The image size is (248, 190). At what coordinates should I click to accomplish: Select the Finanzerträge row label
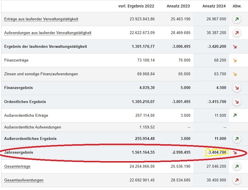(16, 60)
